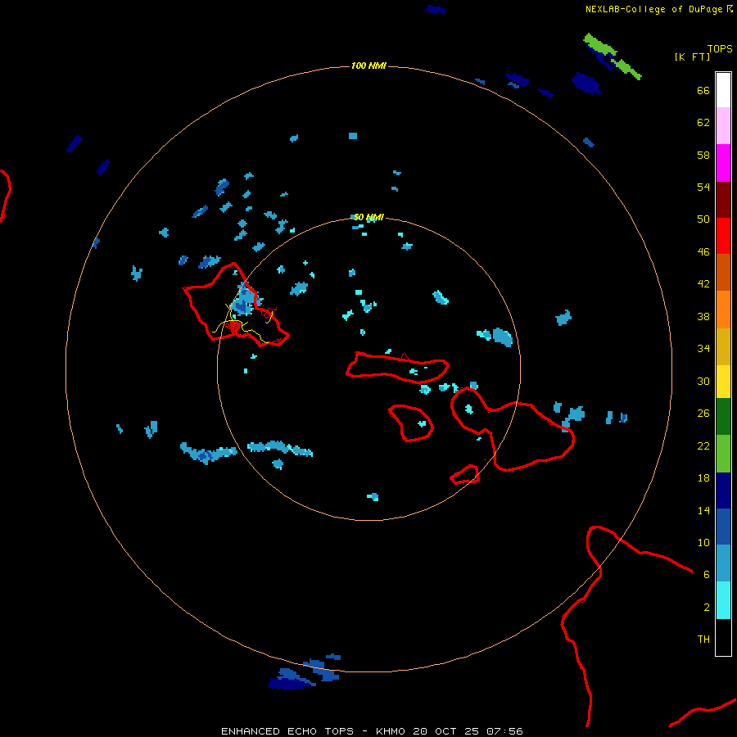This screenshot has height=737, width=737.
Task: Click the ENHANCED ECHO TOPS caption text
Action: coord(371,731)
